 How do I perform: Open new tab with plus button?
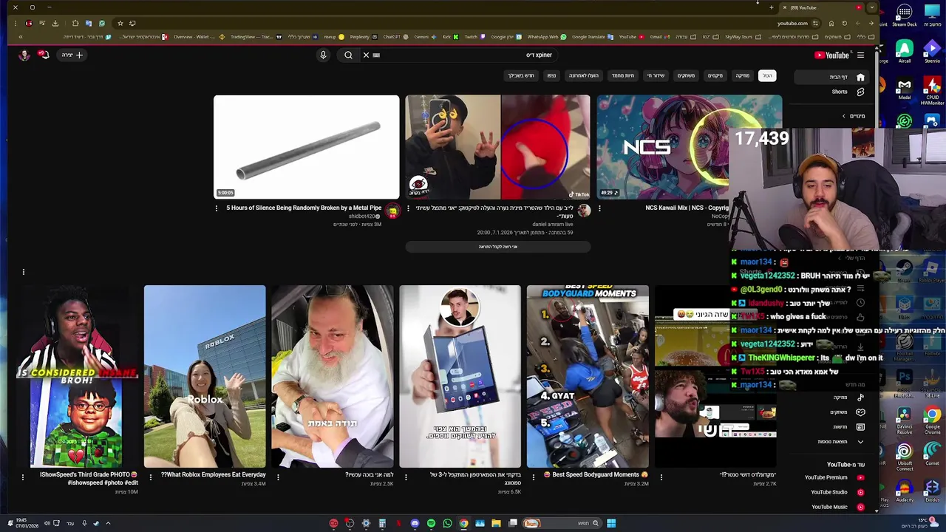click(771, 7)
